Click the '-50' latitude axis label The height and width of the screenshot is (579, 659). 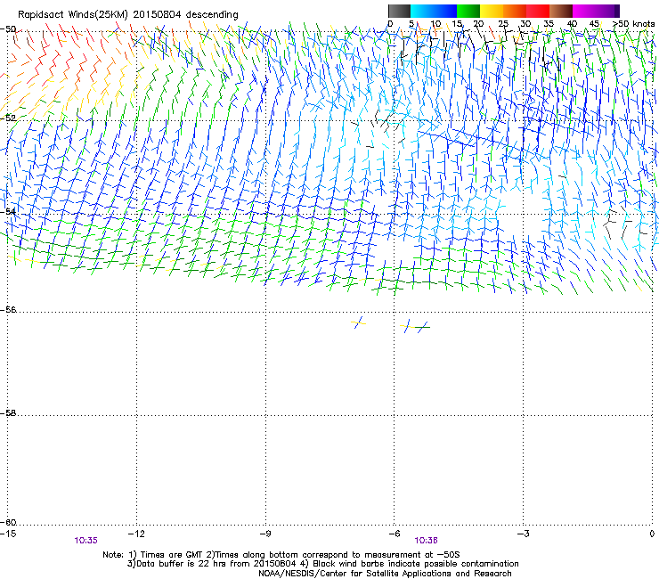pyautogui.click(x=8, y=29)
